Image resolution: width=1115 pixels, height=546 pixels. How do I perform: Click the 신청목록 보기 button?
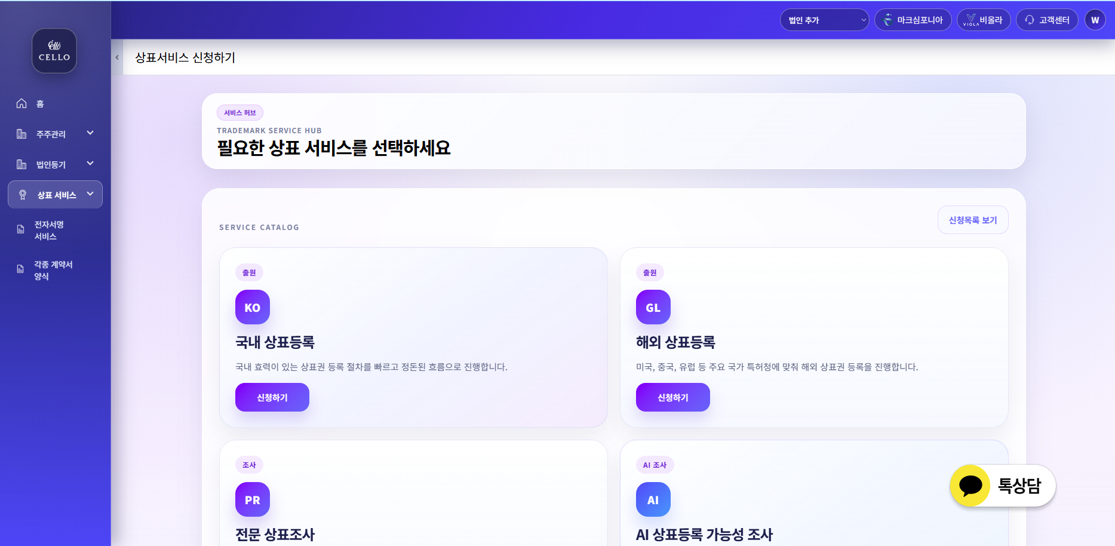click(973, 220)
